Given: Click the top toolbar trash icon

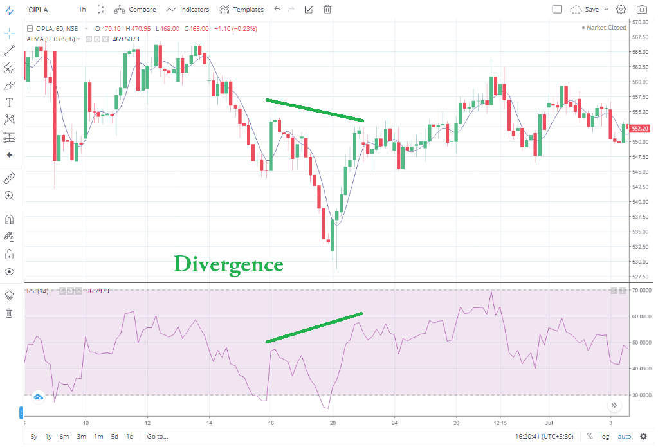Looking at the screenshot, I should pos(327,9).
